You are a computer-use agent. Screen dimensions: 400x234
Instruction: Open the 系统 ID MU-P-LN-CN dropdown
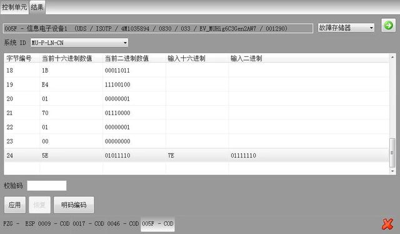[x=79, y=43]
